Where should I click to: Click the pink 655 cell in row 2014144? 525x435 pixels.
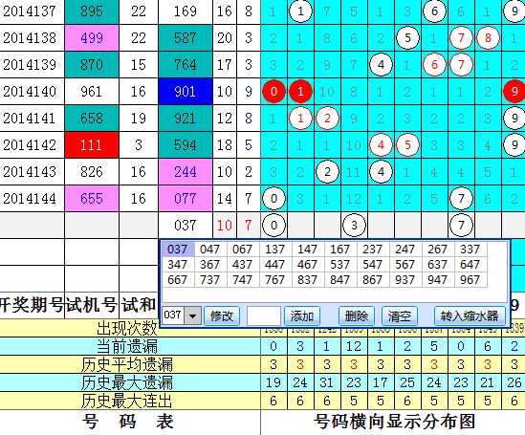[x=92, y=199]
